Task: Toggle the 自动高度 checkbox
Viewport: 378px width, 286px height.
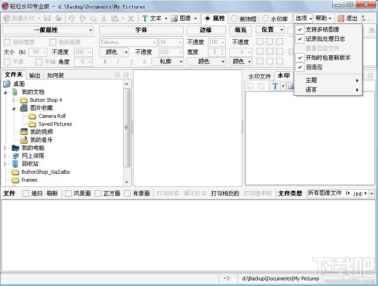Action: (x=53, y=42)
